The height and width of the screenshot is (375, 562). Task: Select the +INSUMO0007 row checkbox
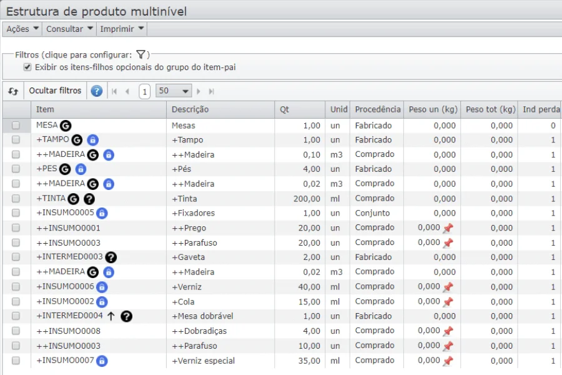click(16, 360)
